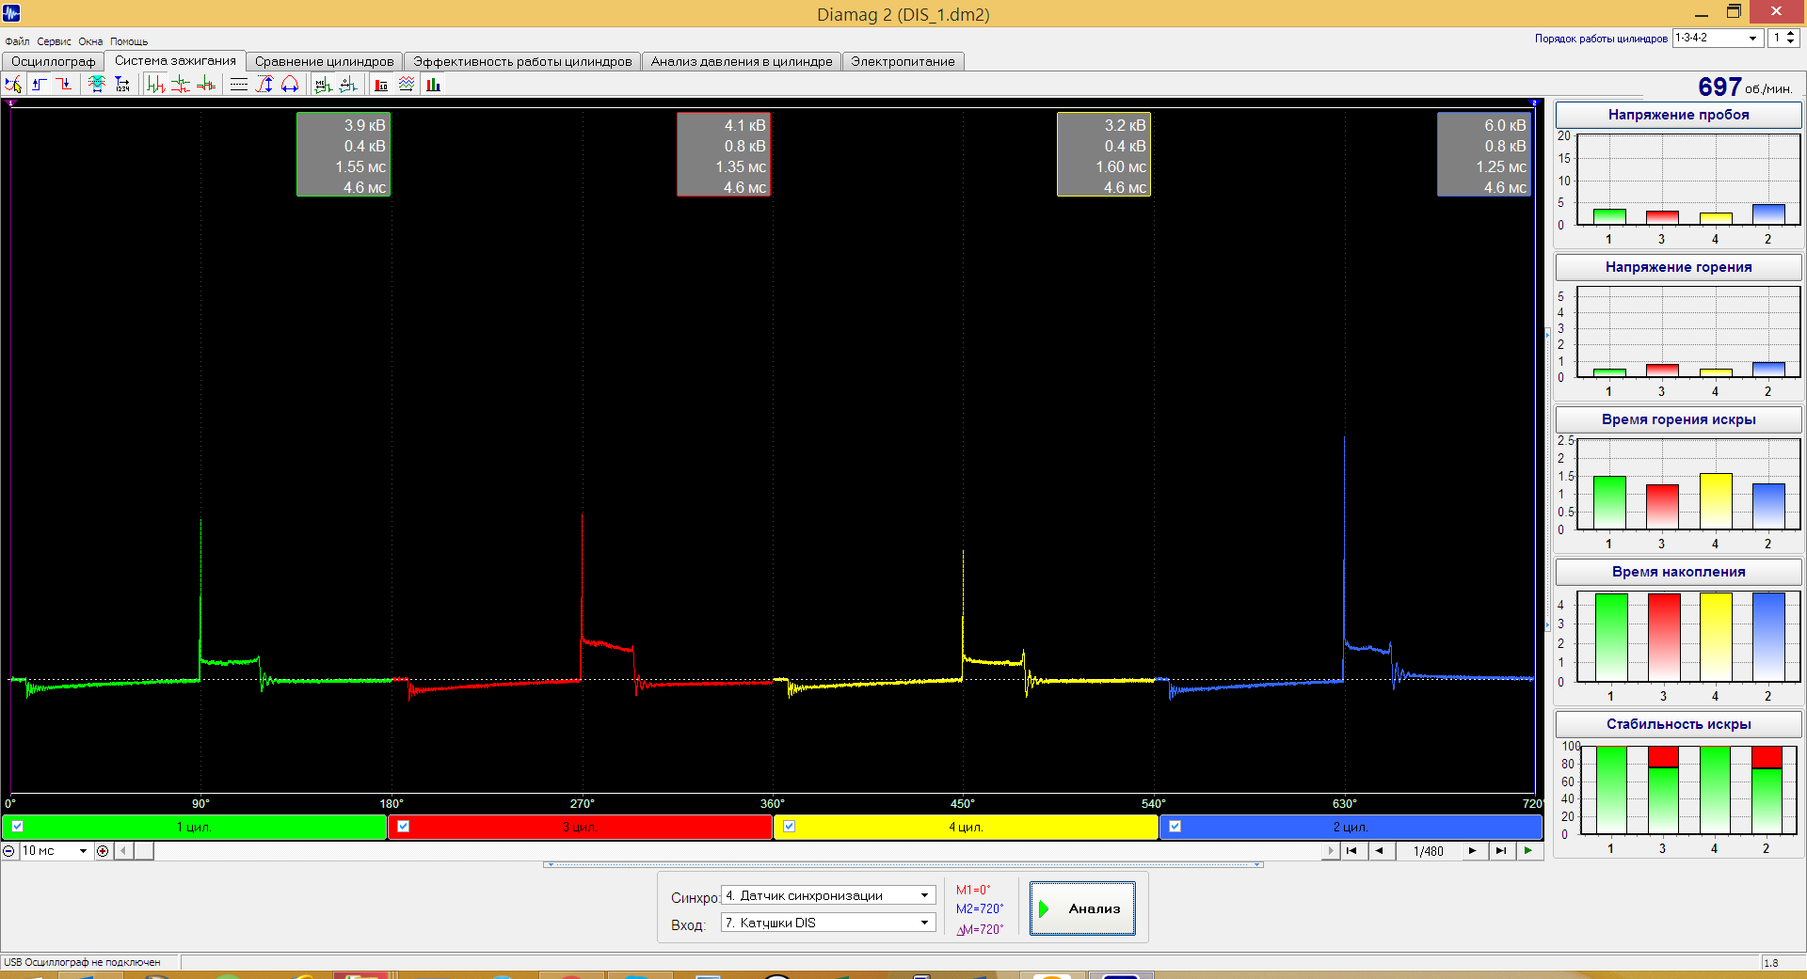Switch to Сравнение цилиндров tab
Screen dimensions: 1807x979
[x=324, y=61]
